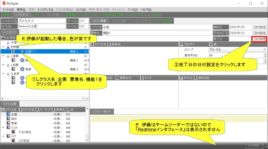Click the インスタンス名 field プロジェクトA
Image resolution: width=268 pixels, height=149 pixels.
[x=42, y=21]
